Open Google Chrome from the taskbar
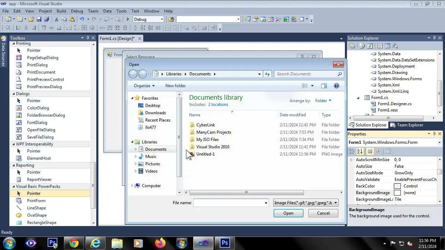 [74, 243]
